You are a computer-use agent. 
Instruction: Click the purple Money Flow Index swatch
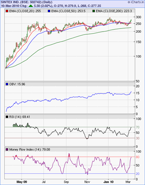pos(7,150)
